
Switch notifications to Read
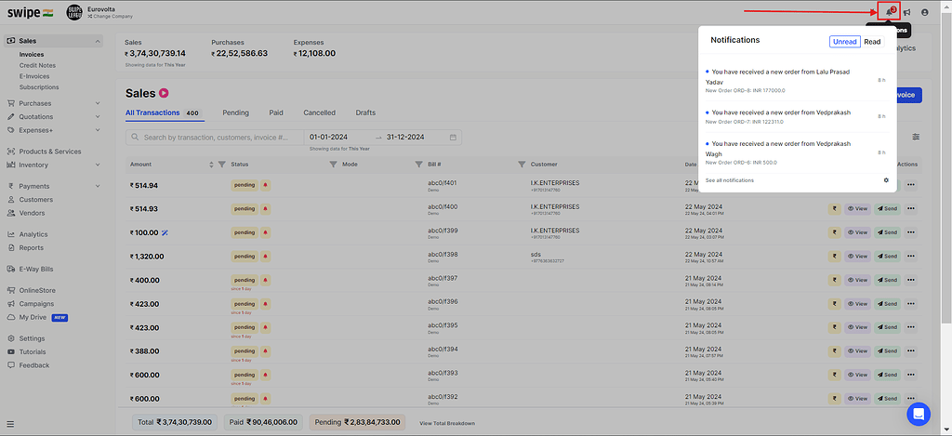coord(872,42)
